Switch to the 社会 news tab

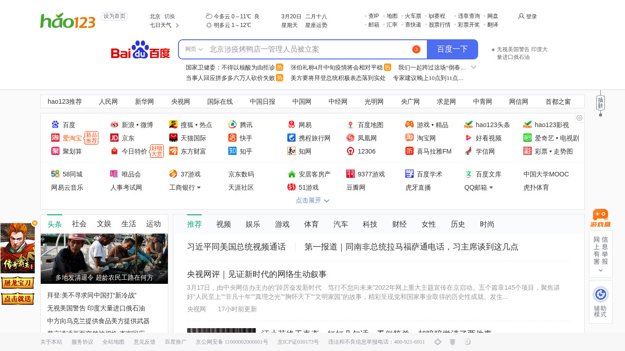pyautogui.click(x=79, y=224)
